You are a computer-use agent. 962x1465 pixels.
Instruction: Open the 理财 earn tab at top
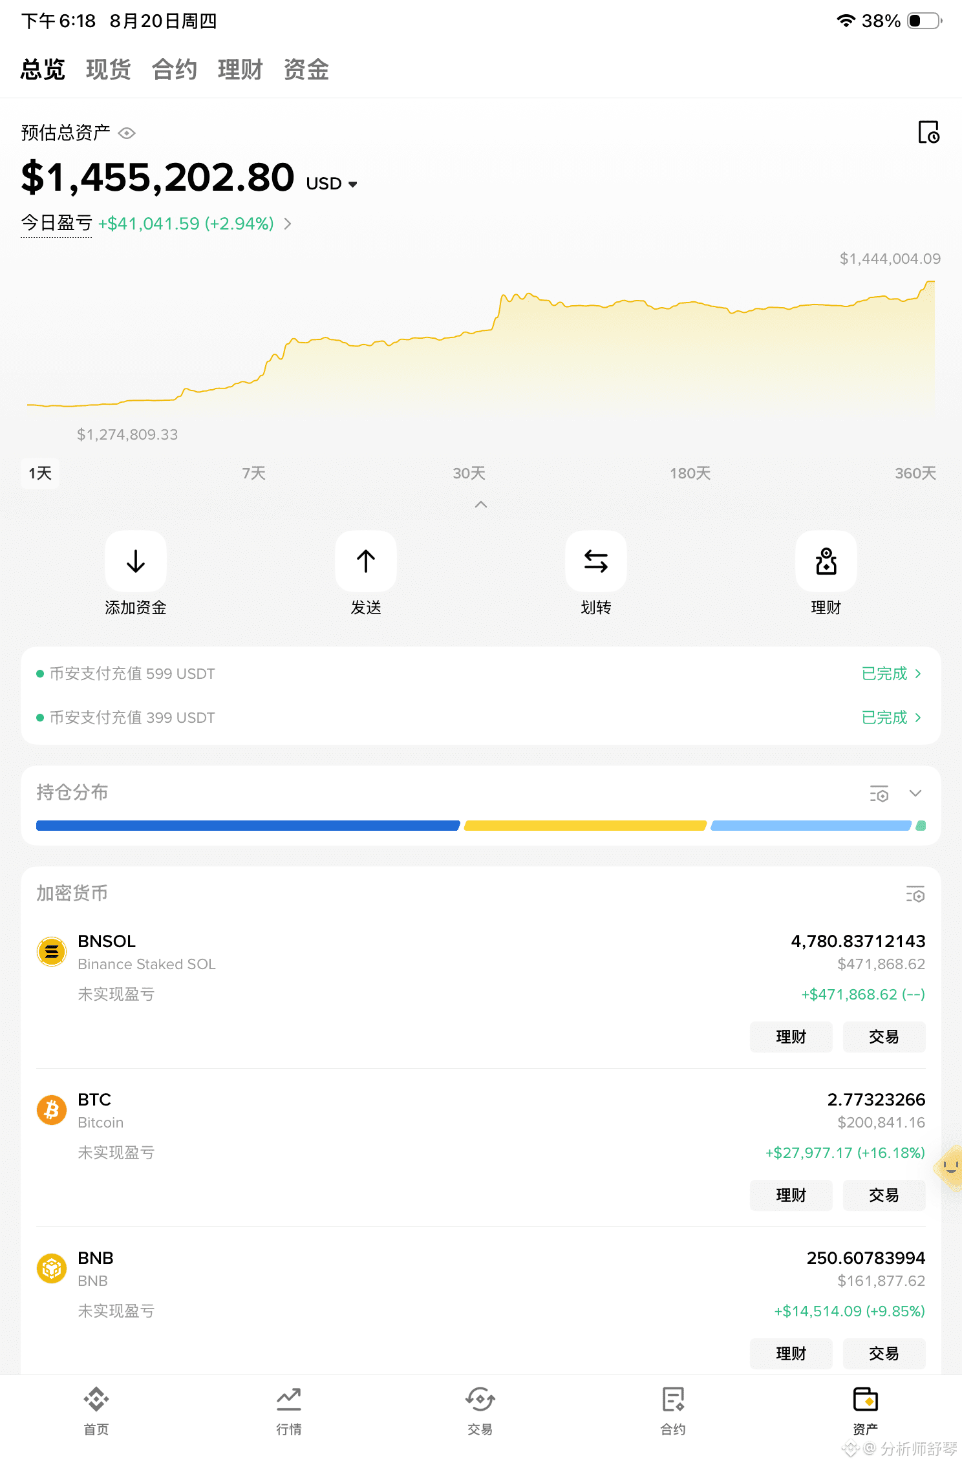(x=240, y=69)
